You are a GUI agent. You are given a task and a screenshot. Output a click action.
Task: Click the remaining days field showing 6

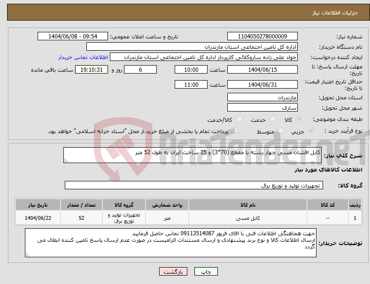[140, 69]
